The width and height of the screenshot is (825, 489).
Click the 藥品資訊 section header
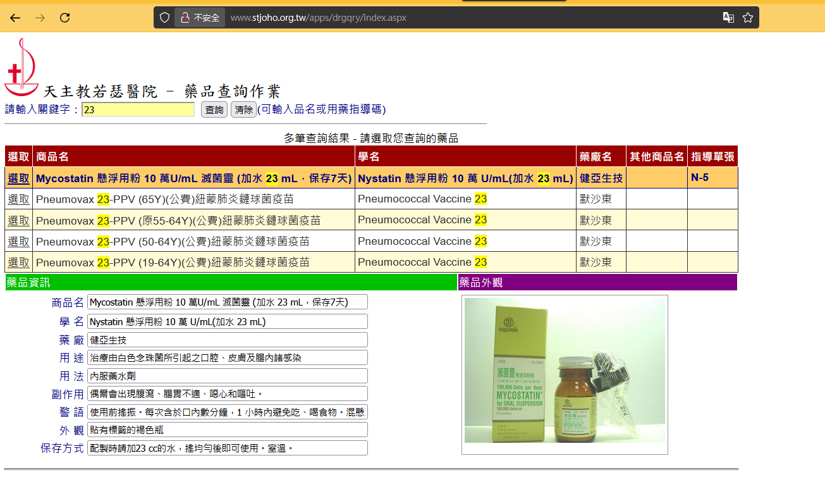(x=231, y=282)
